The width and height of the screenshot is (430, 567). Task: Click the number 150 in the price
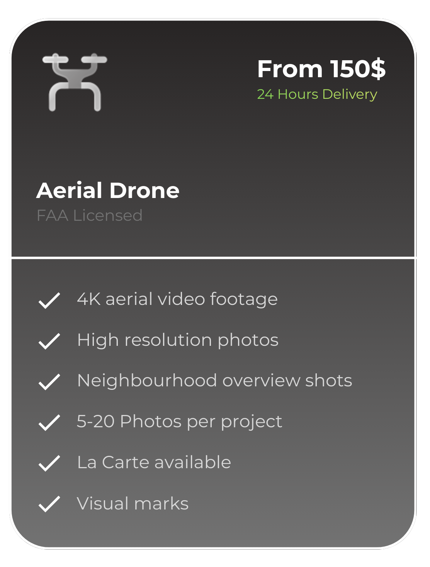pyautogui.click(x=349, y=69)
